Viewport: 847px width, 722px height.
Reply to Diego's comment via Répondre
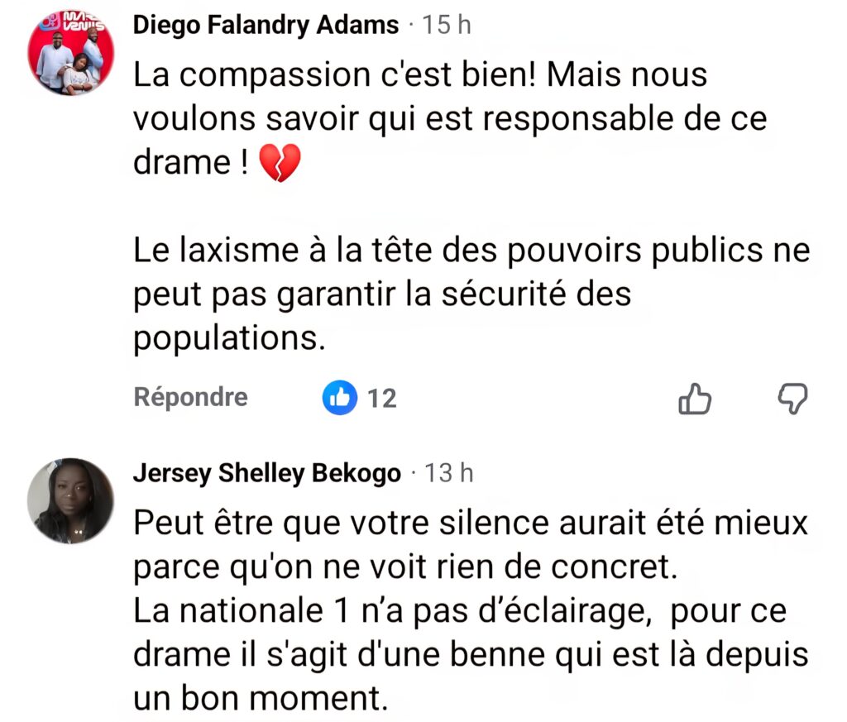tap(190, 398)
